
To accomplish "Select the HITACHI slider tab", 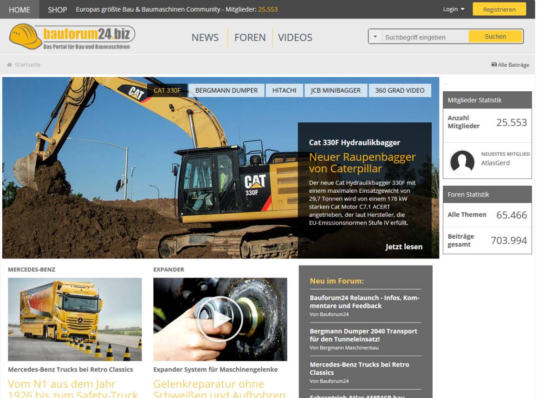I will pyautogui.click(x=285, y=90).
